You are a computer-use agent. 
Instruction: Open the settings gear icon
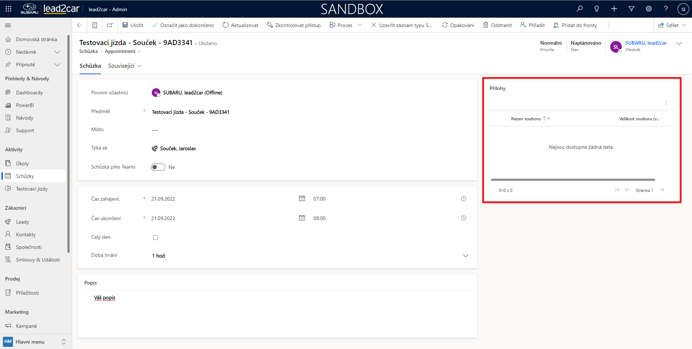[649, 9]
